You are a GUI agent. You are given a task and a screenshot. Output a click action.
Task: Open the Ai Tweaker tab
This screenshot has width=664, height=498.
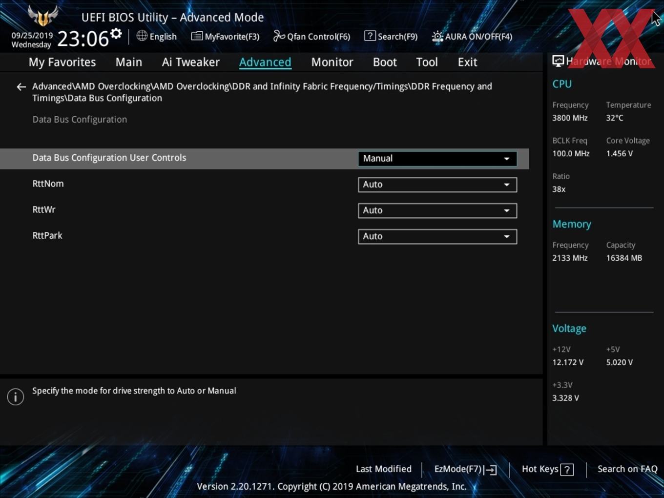pos(191,62)
